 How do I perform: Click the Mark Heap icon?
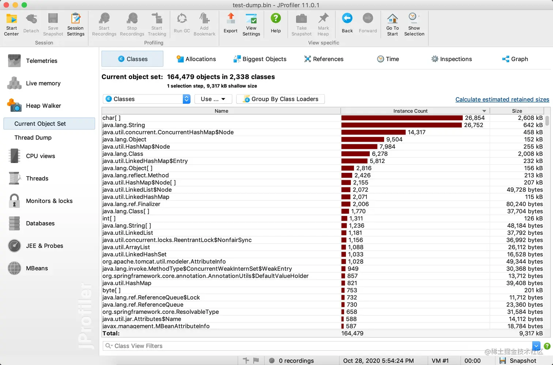(x=323, y=24)
